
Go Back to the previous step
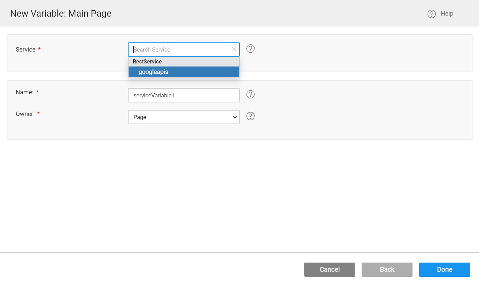[387, 269]
